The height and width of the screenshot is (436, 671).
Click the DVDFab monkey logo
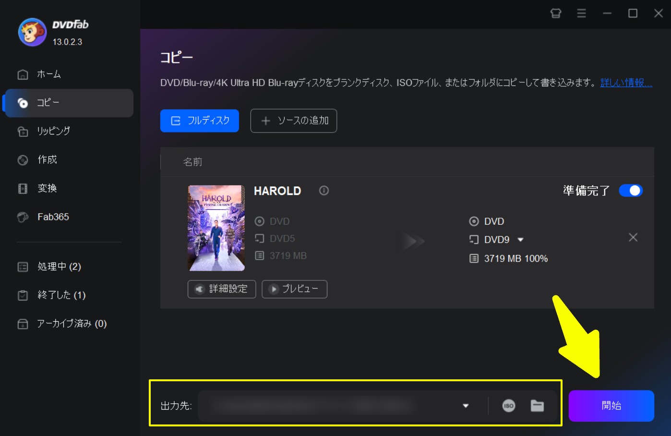[x=32, y=32]
